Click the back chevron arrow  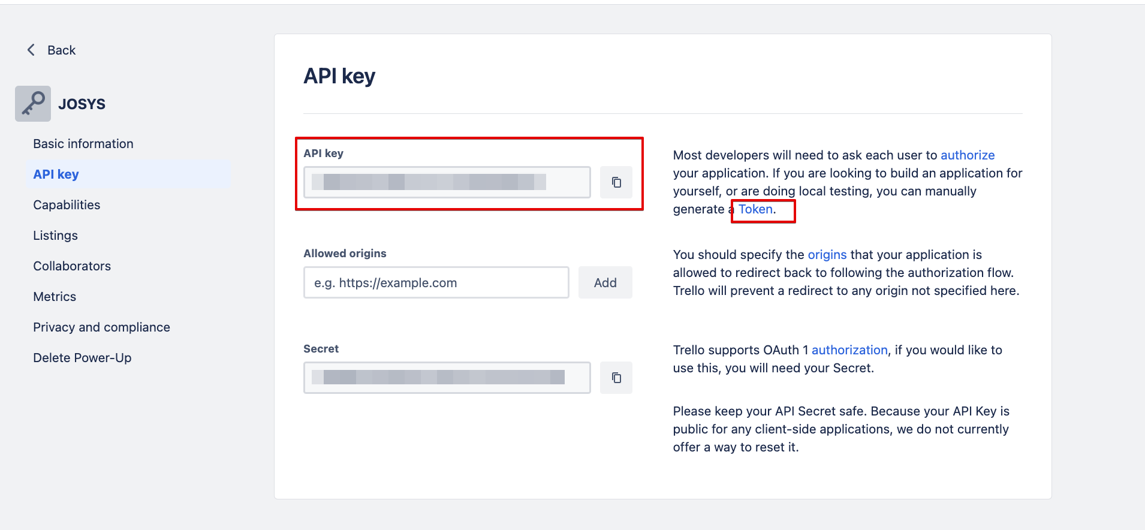31,50
